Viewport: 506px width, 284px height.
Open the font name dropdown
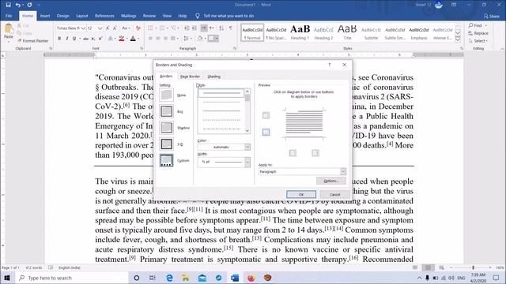83,28
